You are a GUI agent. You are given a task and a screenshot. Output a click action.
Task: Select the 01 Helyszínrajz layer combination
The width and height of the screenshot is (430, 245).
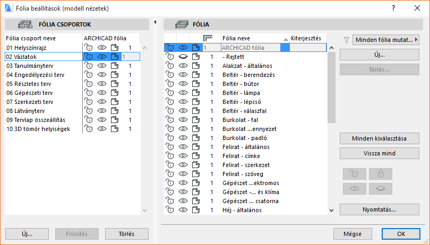27,48
